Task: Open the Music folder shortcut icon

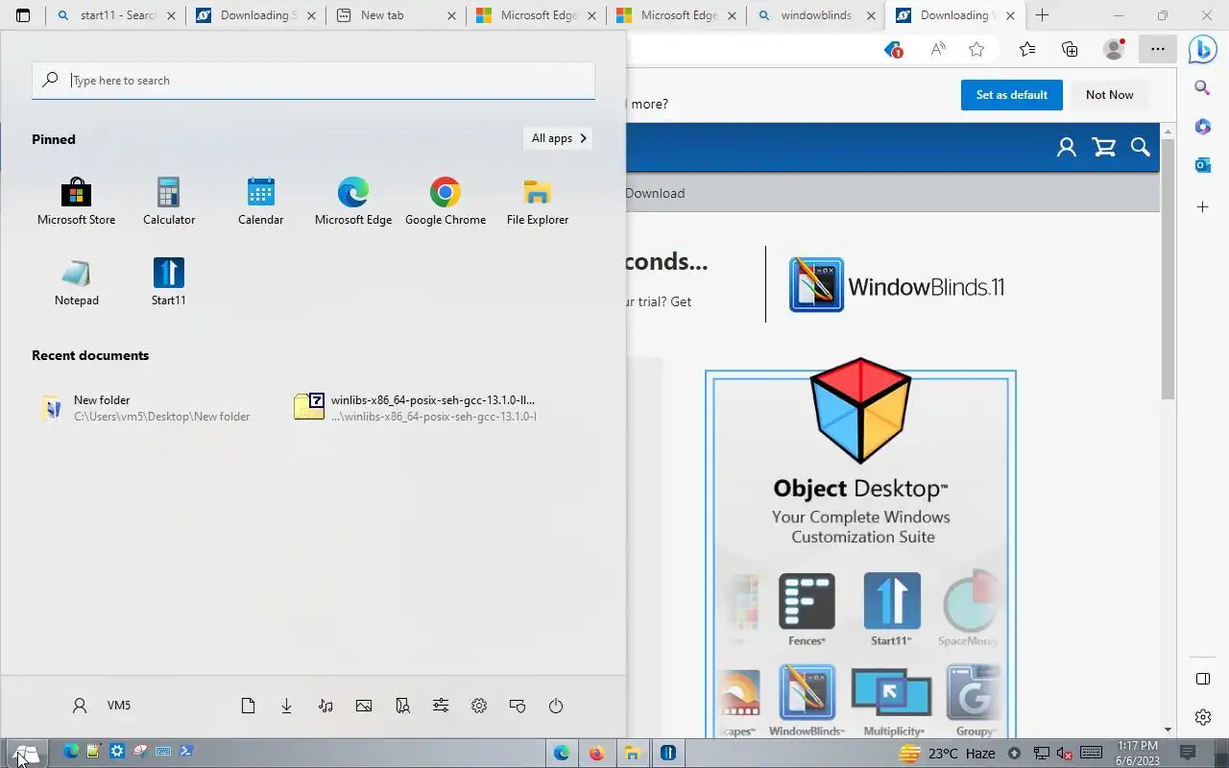Action: point(325,706)
